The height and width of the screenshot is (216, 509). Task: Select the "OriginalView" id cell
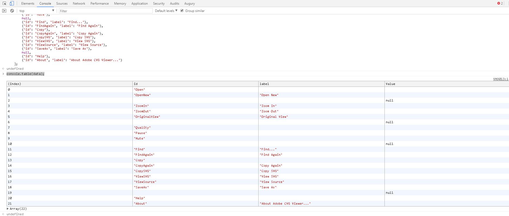195,117
